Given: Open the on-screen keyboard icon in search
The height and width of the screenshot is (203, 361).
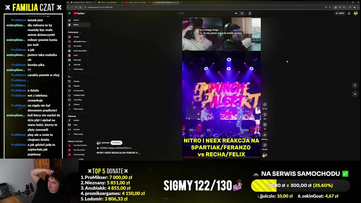Looking at the screenshot, I should point(236,13).
